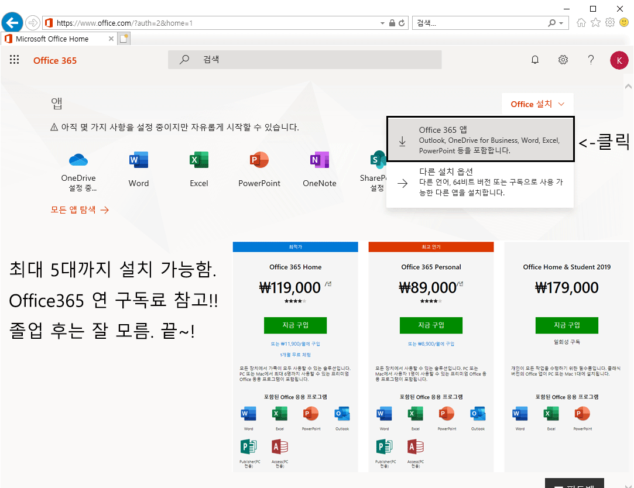Select the Office 365 Home plan title

click(x=295, y=267)
